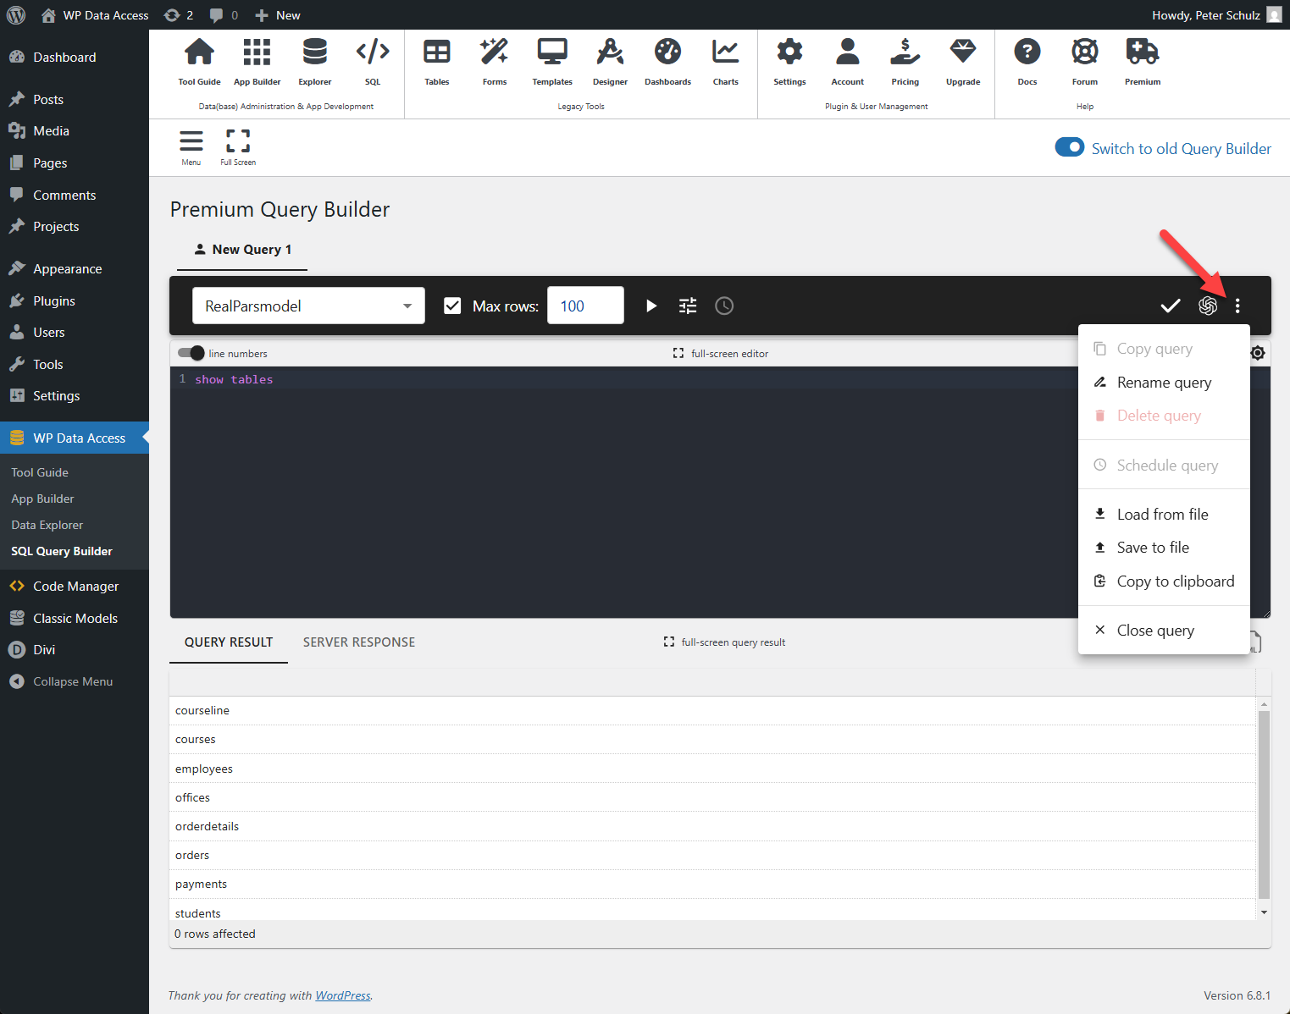Viewport: 1290px width, 1014px height.
Task: Open comments bubble in admin bar
Action: click(x=224, y=15)
